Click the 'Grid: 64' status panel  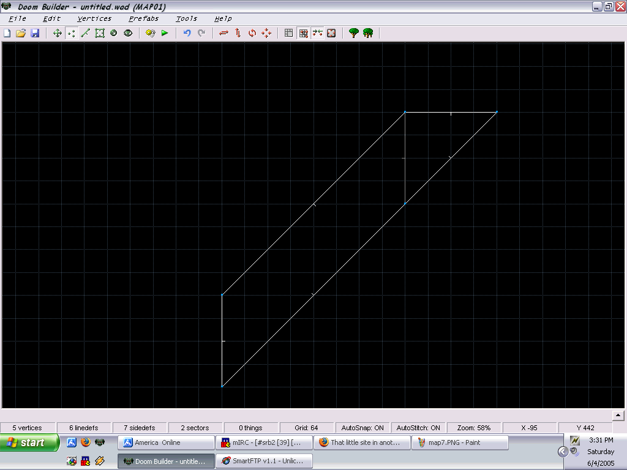coord(306,428)
